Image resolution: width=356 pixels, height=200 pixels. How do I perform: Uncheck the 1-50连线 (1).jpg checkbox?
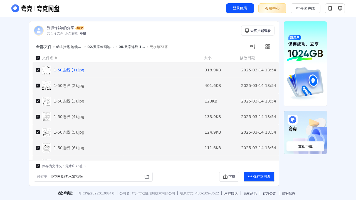click(38, 70)
